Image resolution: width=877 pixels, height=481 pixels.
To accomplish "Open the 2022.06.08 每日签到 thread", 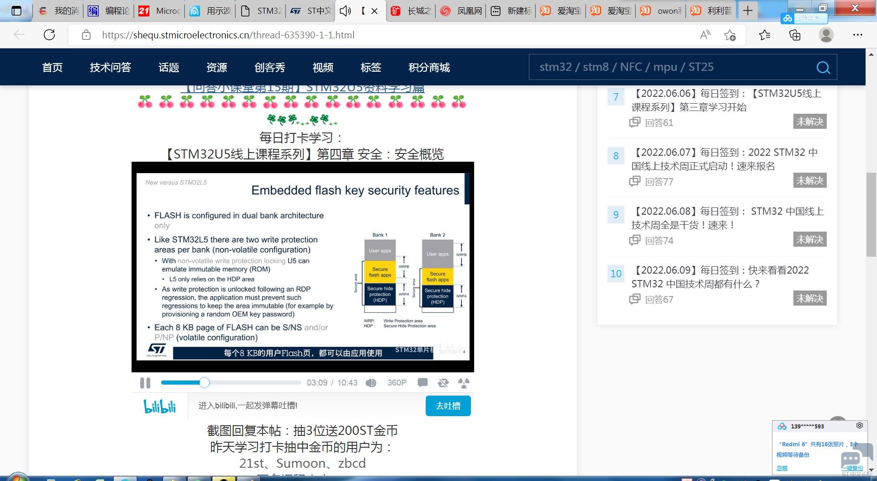I will 728,218.
